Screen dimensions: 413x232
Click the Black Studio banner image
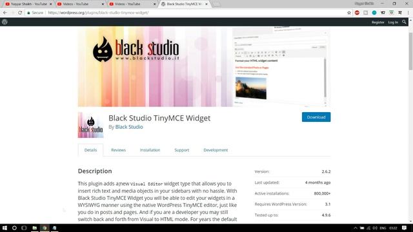tap(204, 67)
